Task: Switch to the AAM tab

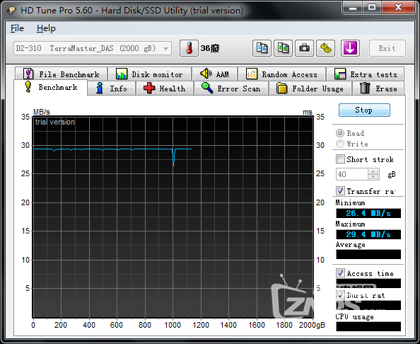Action: tap(214, 74)
